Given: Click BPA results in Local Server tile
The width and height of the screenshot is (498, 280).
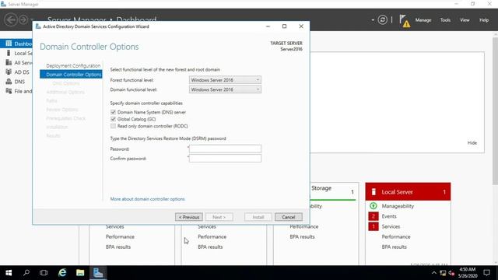Looking at the screenshot, I should click(395, 247).
